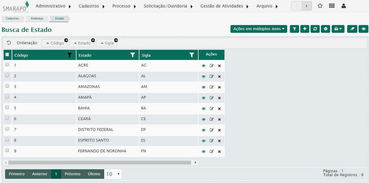Click the horizontal scrollbar below the table
Viewport: 369px width, 183px height.
point(100,162)
